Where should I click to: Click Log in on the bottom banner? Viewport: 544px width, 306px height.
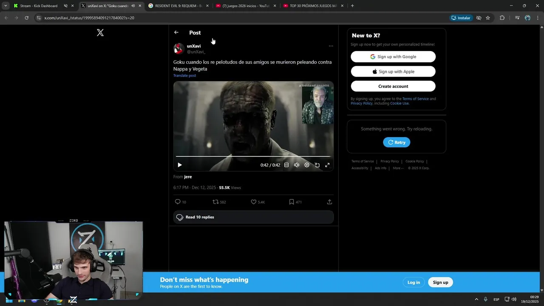tap(414, 282)
